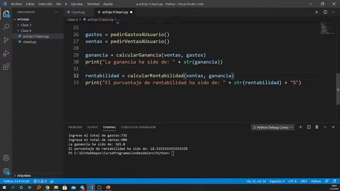Select the TERMINAL panel tab
340x191 pixels.
click(x=109, y=127)
